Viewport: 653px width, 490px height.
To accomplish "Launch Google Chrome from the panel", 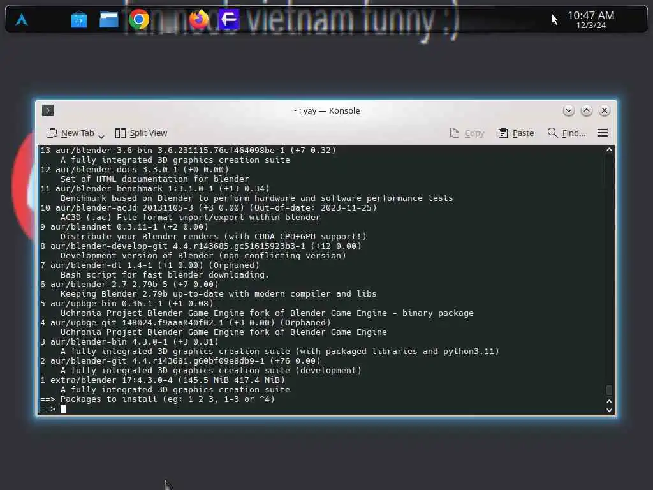I will [x=138, y=19].
